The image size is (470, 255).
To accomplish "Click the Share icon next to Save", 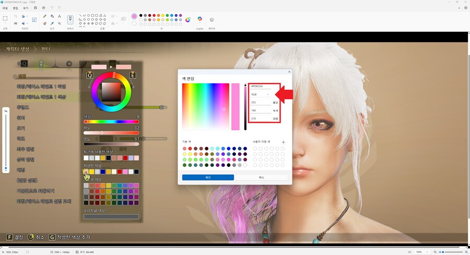I will click(x=44, y=8).
